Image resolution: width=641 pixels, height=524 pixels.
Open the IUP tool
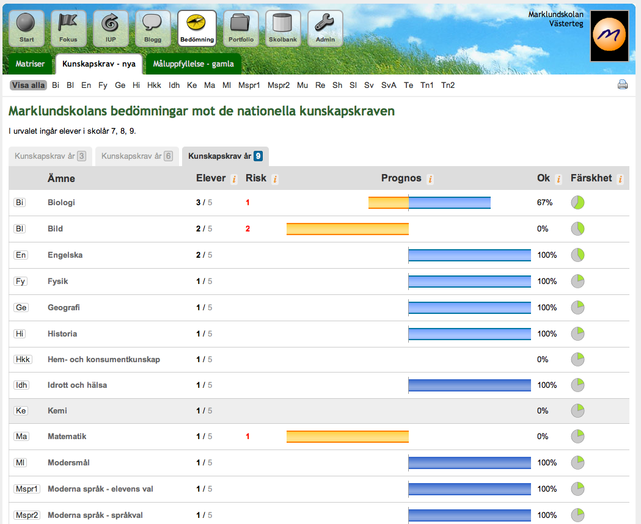coord(111,27)
